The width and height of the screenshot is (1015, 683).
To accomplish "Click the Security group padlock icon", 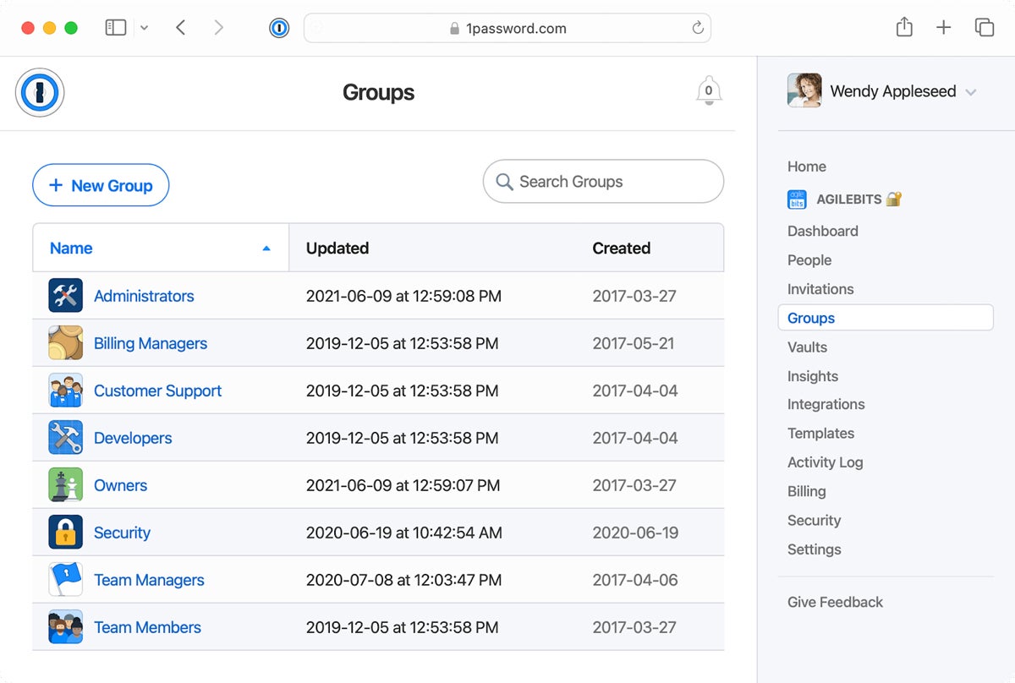I will (65, 533).
